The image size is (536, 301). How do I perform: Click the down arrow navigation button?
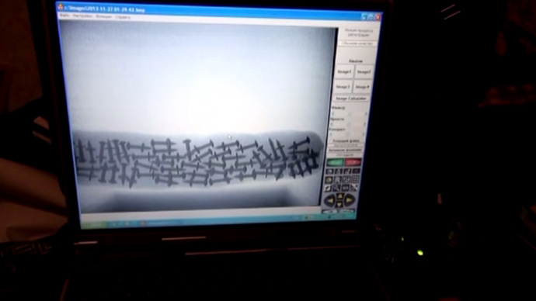pos(339,205)
